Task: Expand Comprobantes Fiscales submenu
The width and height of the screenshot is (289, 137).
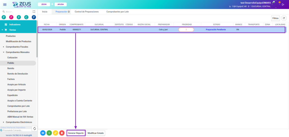Action: [3, 47]
